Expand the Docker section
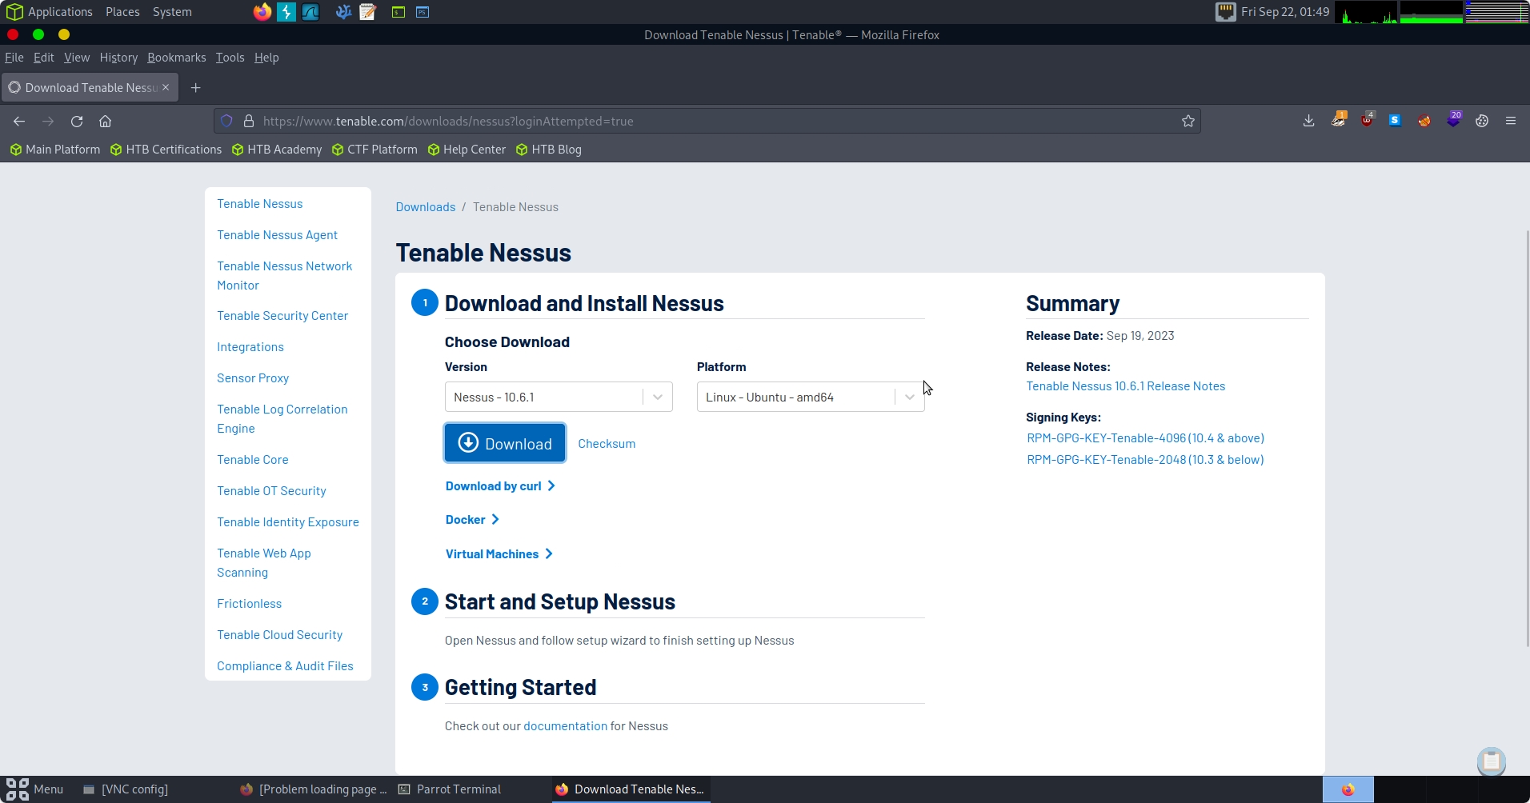Screen dimensions: 1530x803 pyautogui.click(x=472, y=519)
